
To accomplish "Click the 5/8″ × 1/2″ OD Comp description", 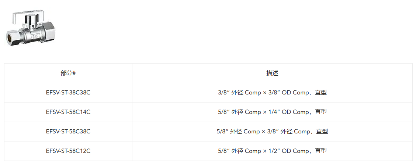I will point(272,151).
